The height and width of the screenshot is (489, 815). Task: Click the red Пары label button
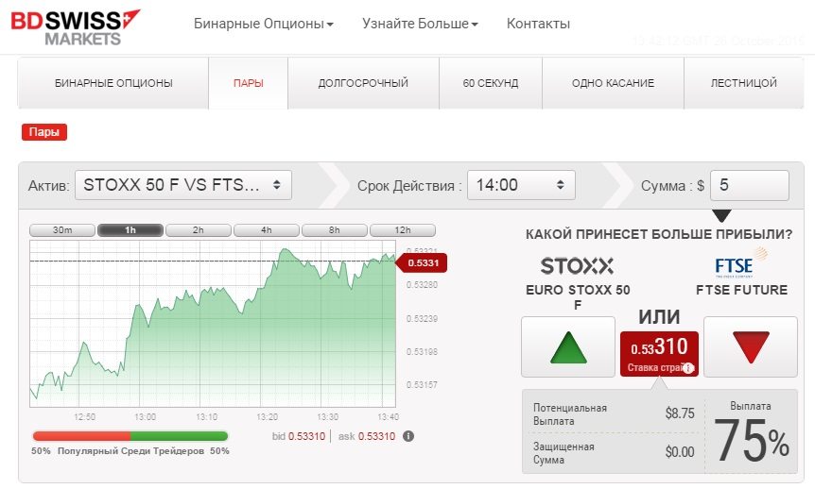44,132
